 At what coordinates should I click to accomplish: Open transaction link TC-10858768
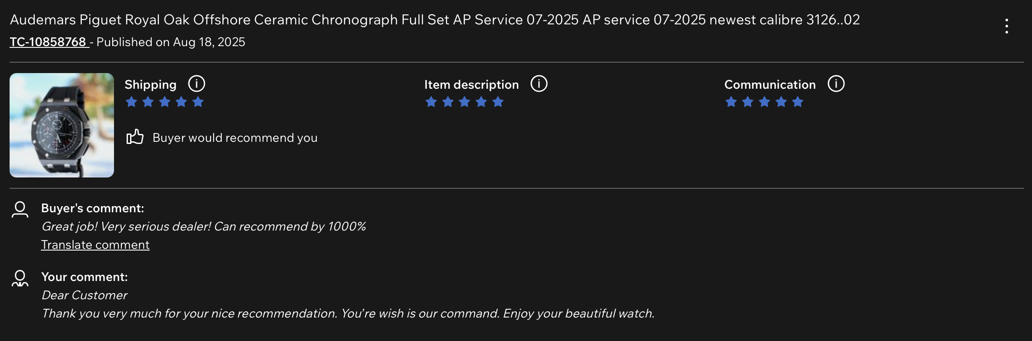click(48, 42)
